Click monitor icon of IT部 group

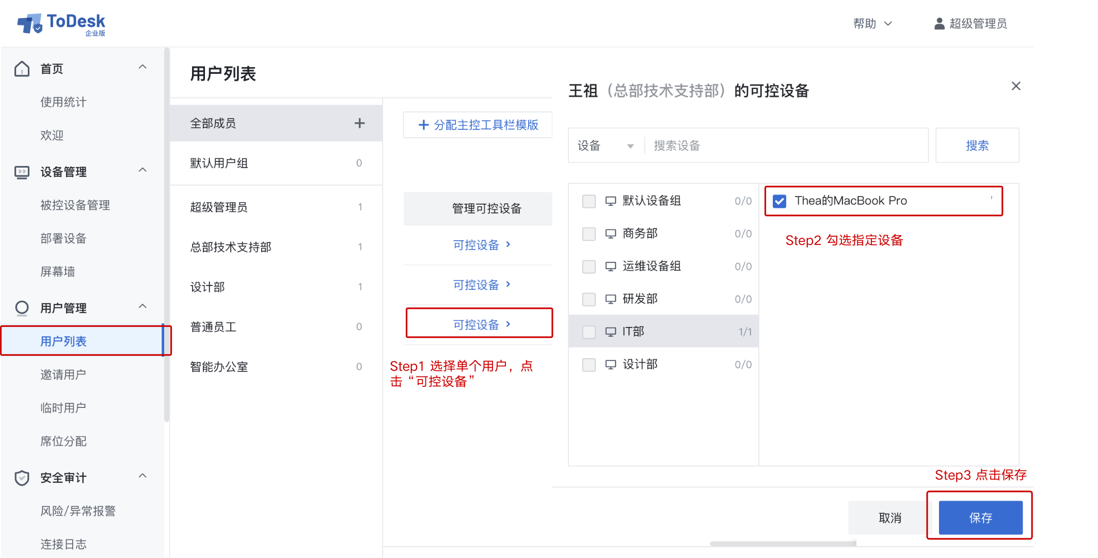click(x=611, y=332)
